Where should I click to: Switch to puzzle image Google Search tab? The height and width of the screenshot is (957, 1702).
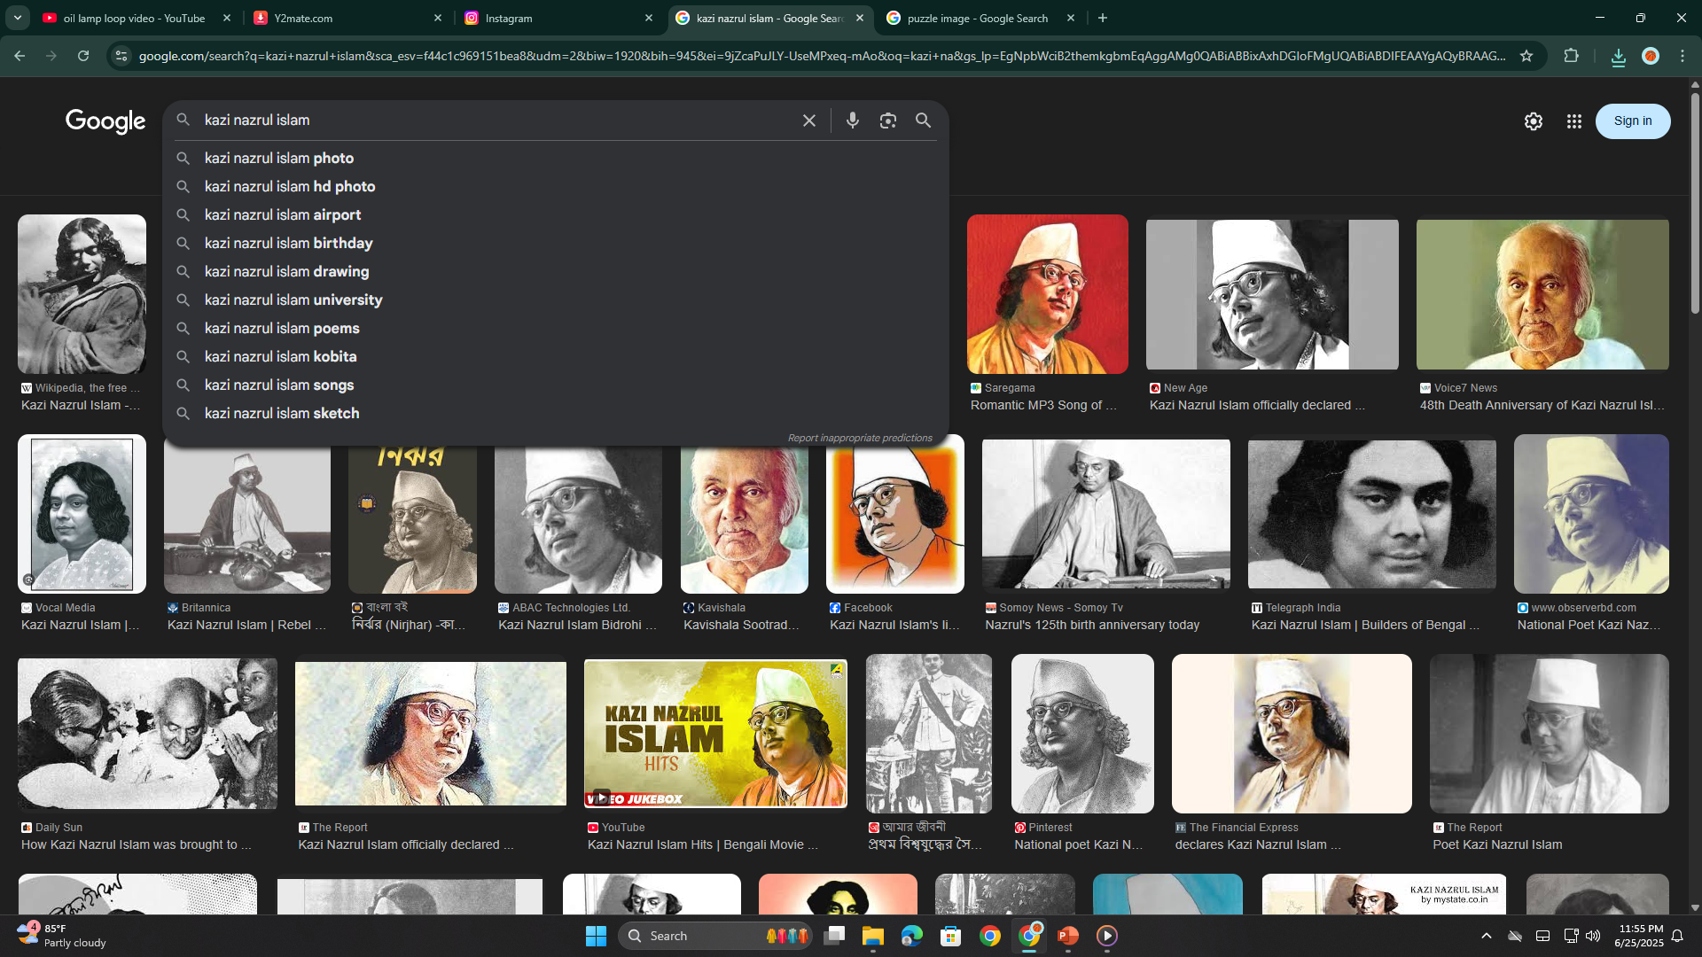(978, 18)
